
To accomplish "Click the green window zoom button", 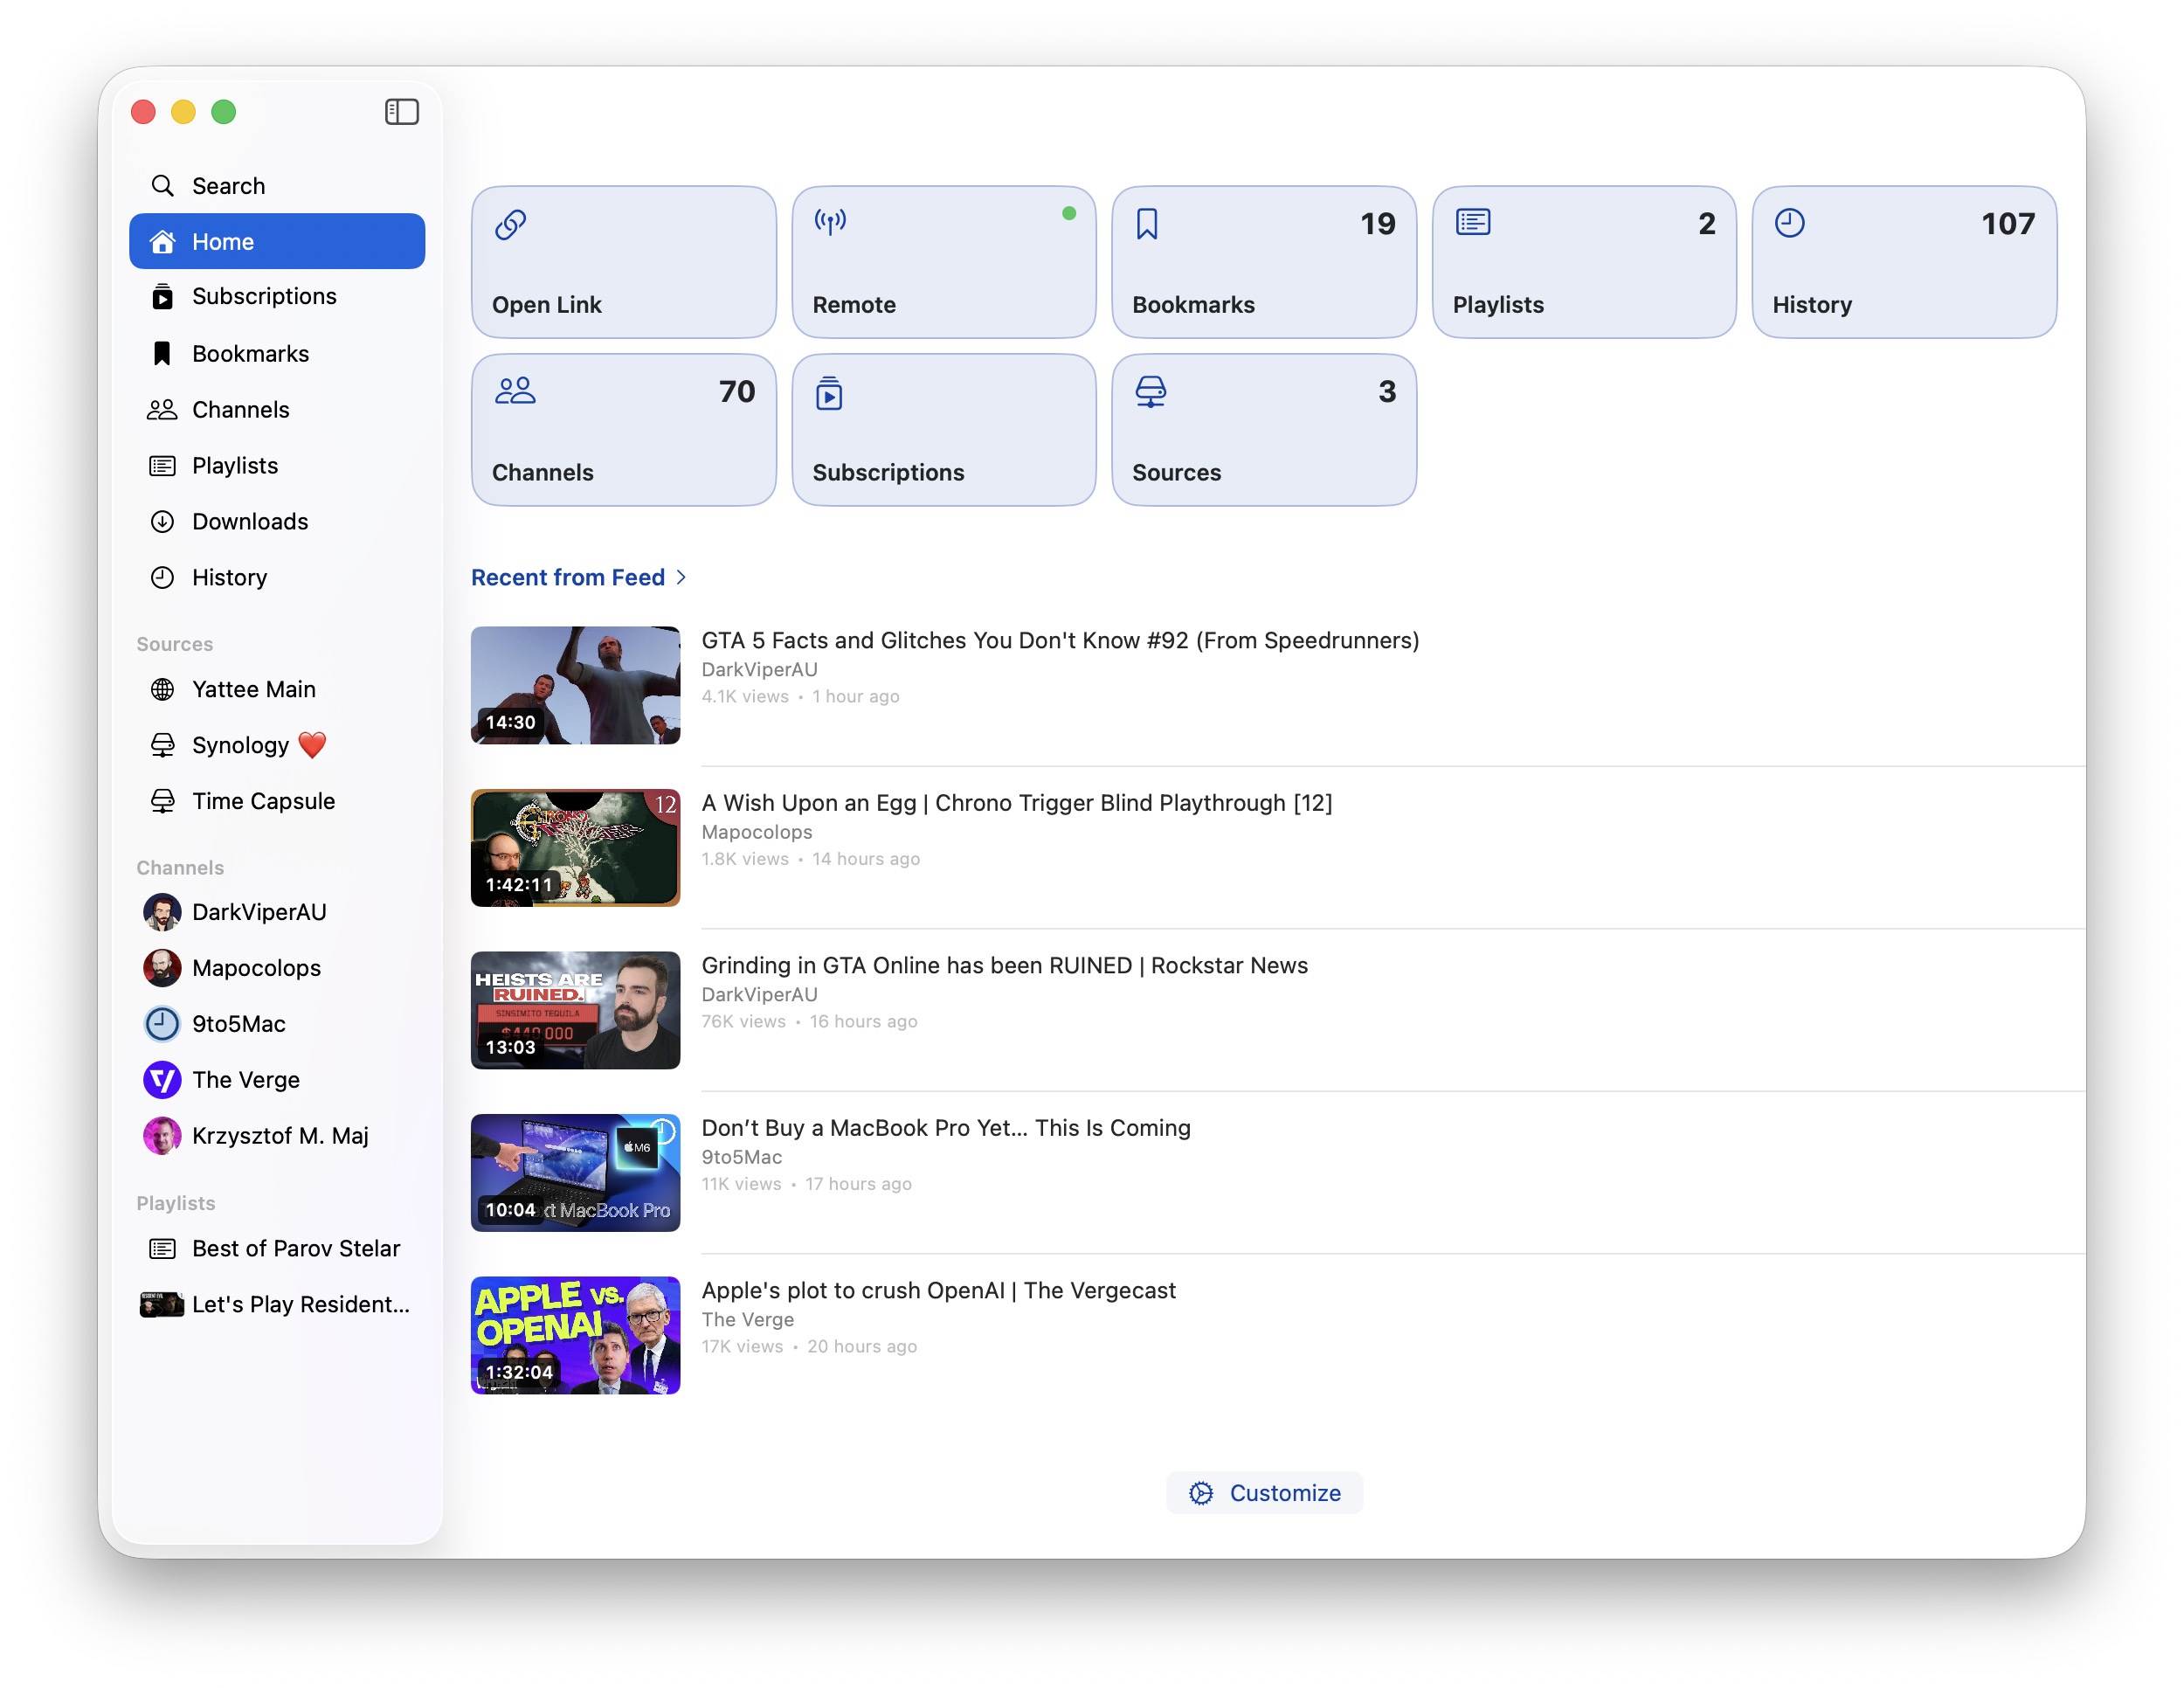I will click(x=224, y=112).
